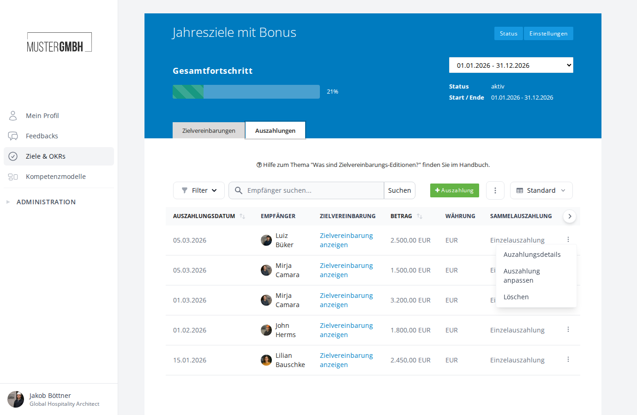
Task: Click Mirja Camara's avatar in 01.03.2026 row
Action: click(x=266, y=300)
